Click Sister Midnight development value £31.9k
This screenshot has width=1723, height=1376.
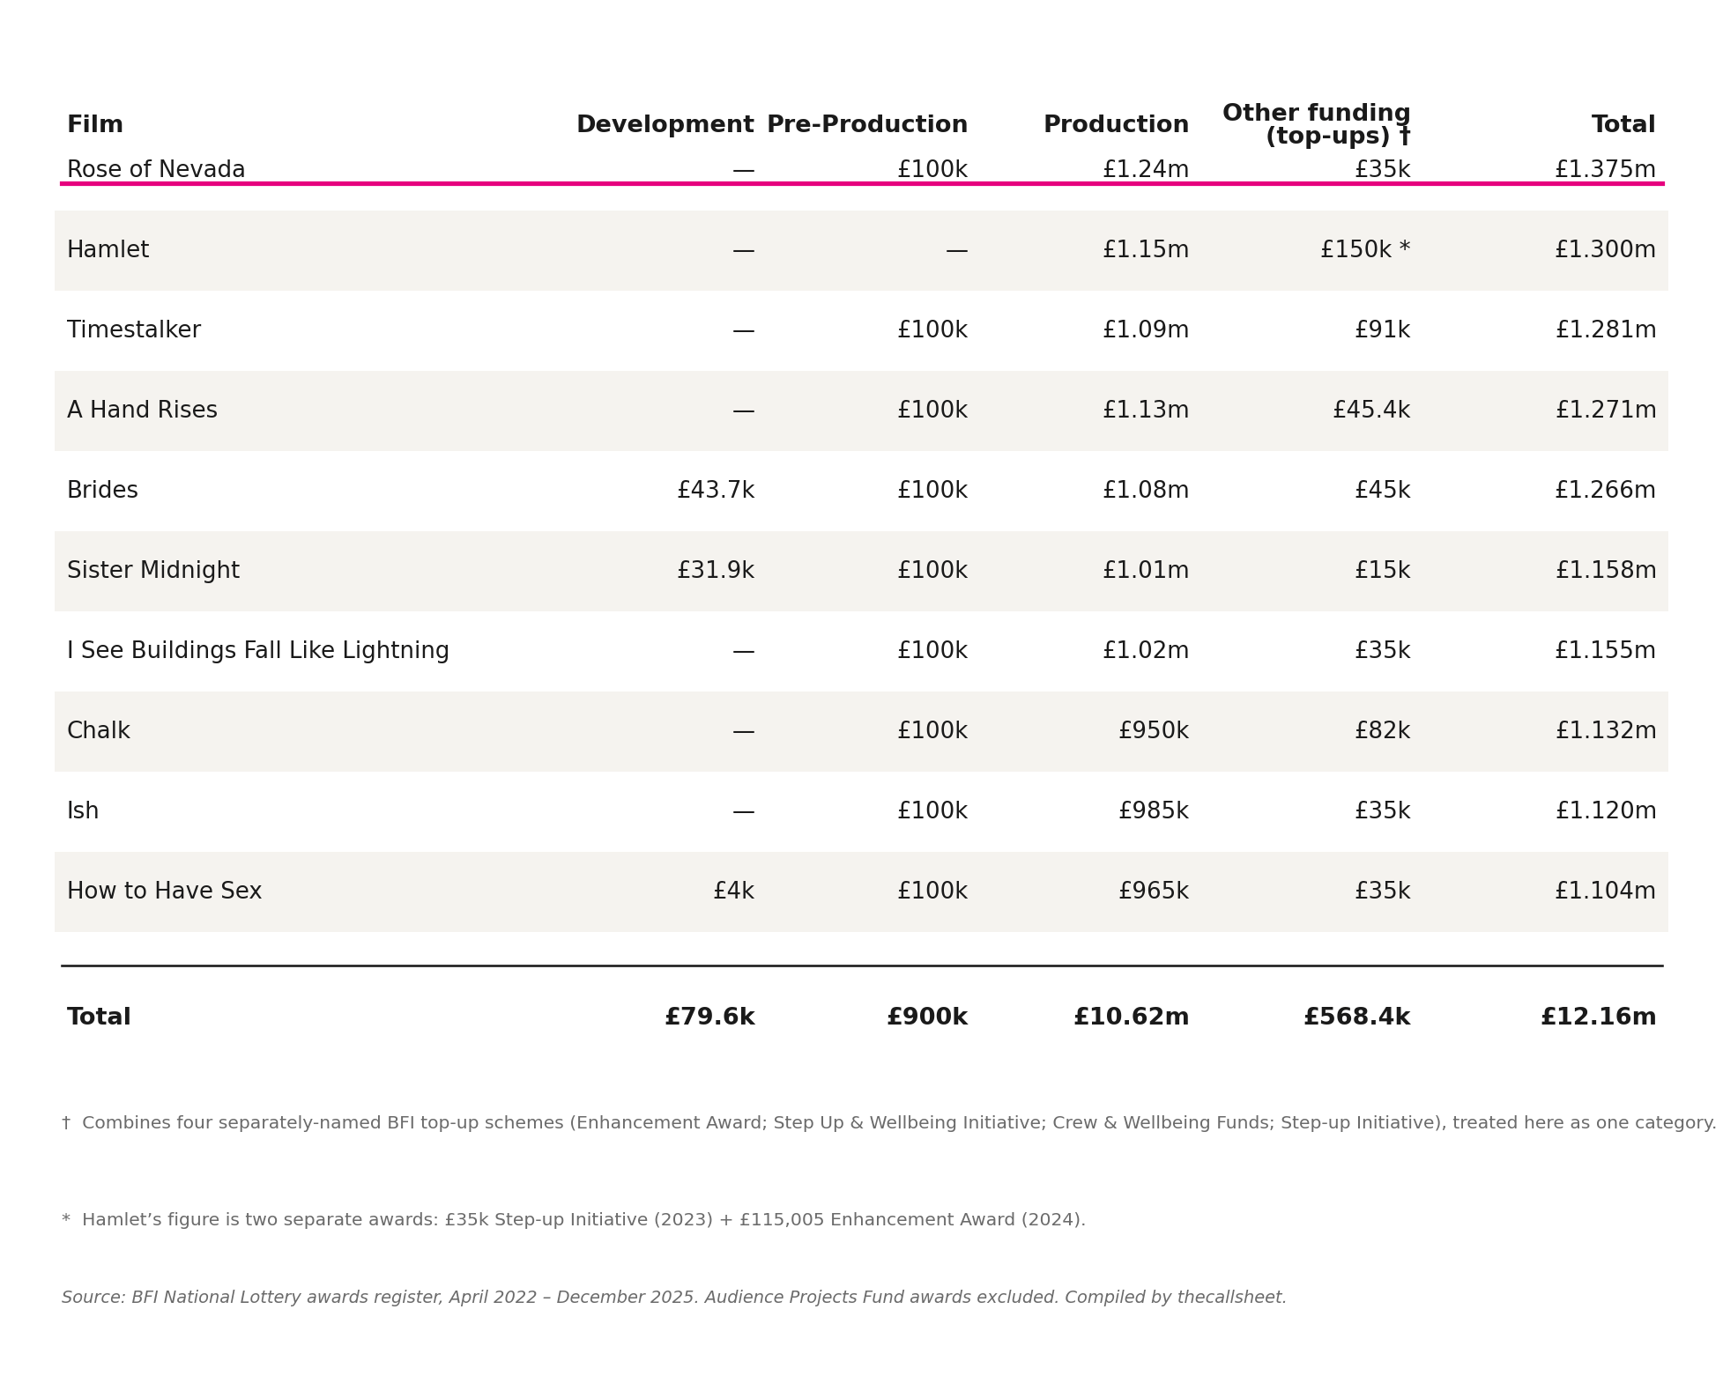716,571
